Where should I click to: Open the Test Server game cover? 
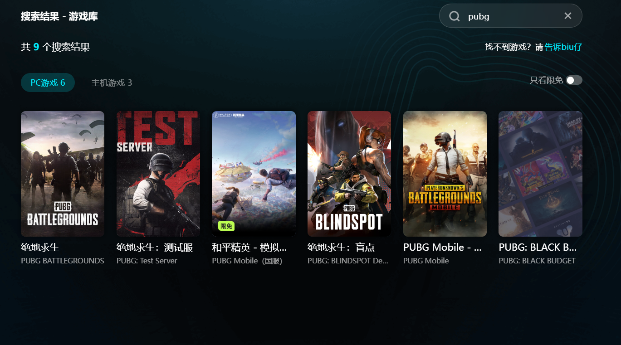[158, 174]
